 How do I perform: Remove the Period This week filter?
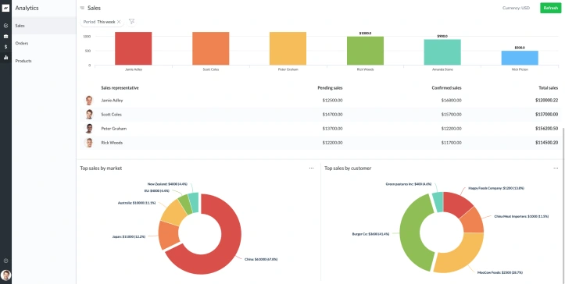pyautogui.click(x=119, y=22)
